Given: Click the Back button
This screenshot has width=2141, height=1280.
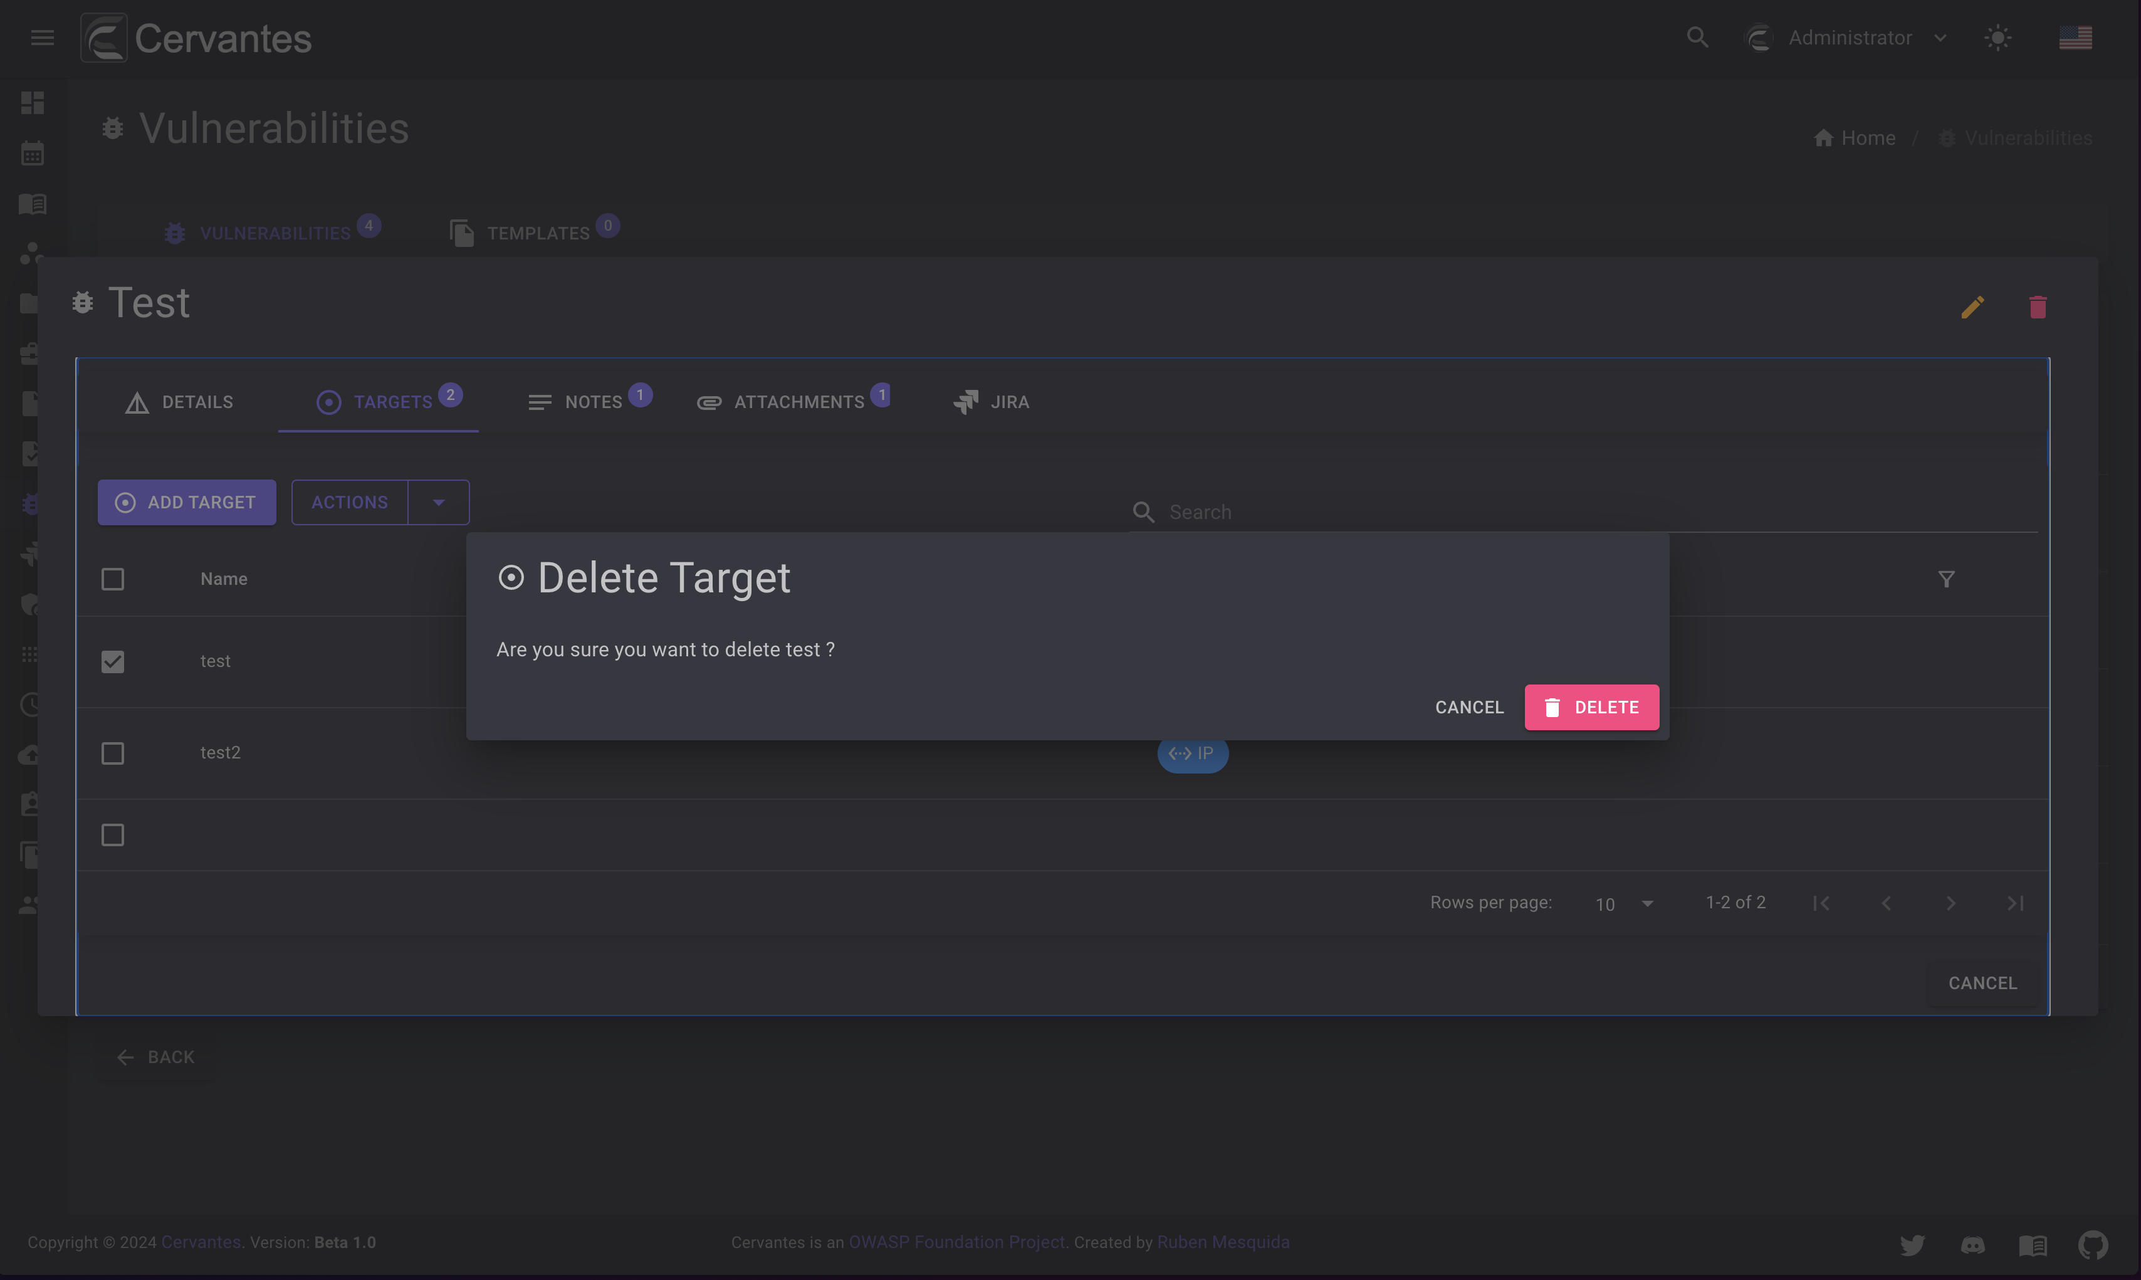Looking at the screenshot, I should (x=157, y=1057).
